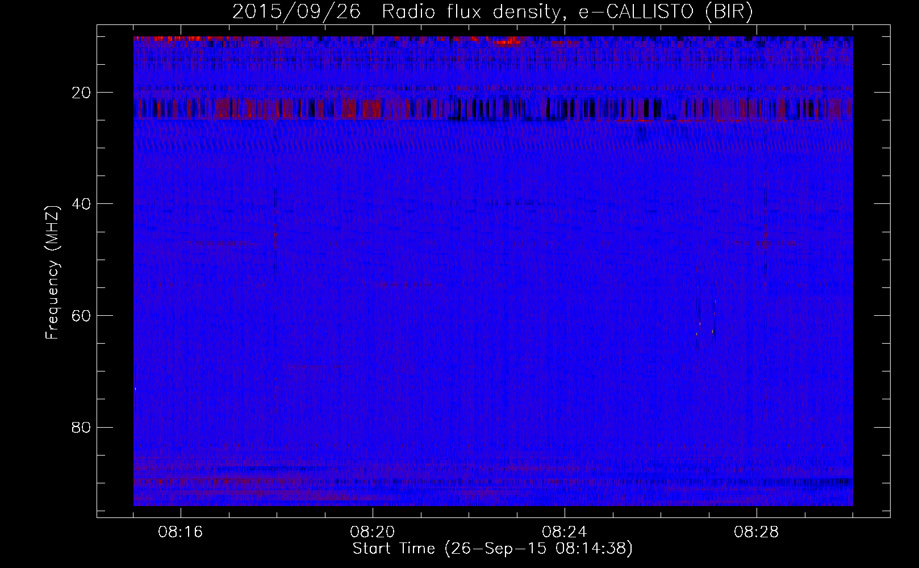919x568 pixels.
Task: Click the 08:16 time tick label
Action: click(x=181, y=532)
